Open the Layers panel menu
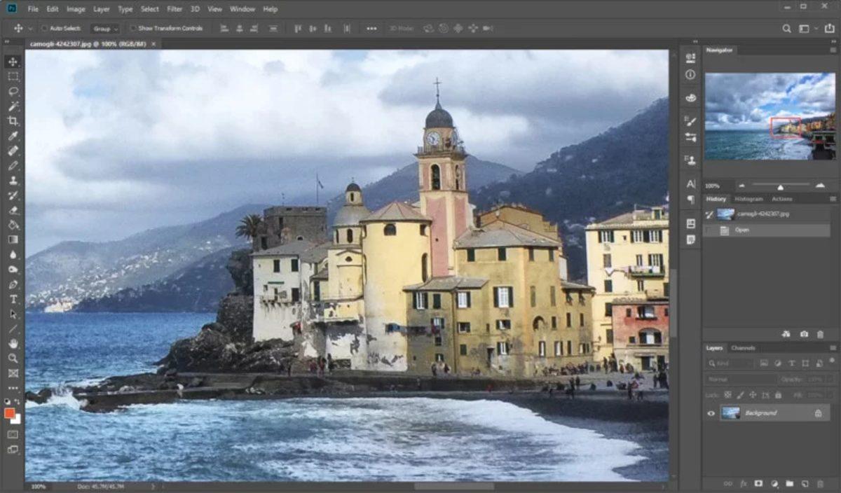The width and height of the screenshot is (841, 493). pyautogui.click(x=834, y=348)
